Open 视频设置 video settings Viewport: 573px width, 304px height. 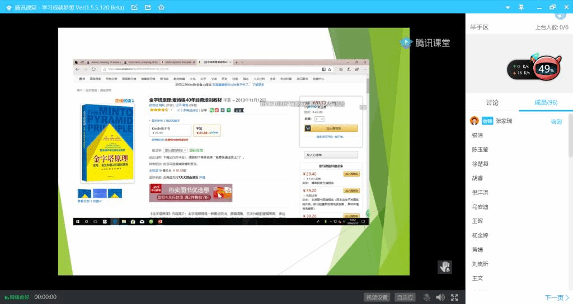[377, 297]
